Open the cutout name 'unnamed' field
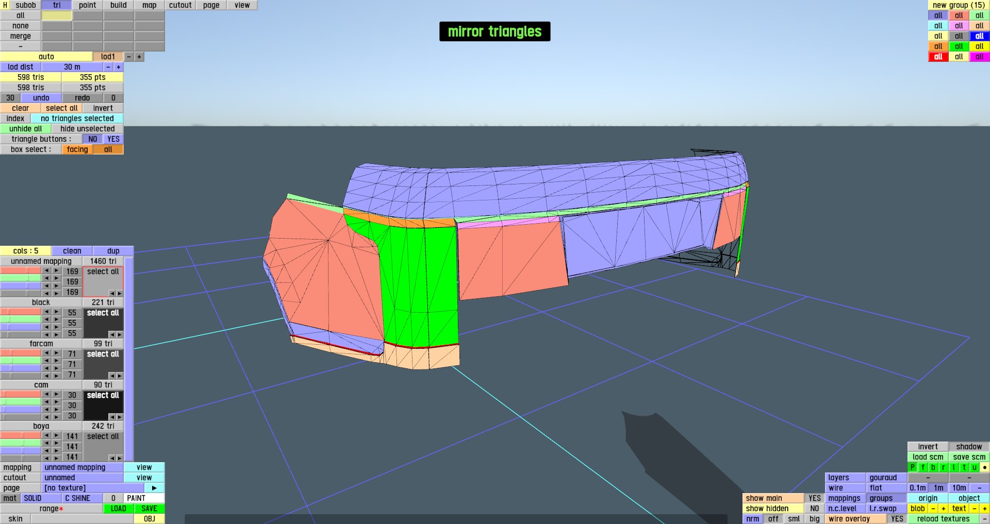The width and height of the screenshot is (990, 524). [x=82, y=478]
